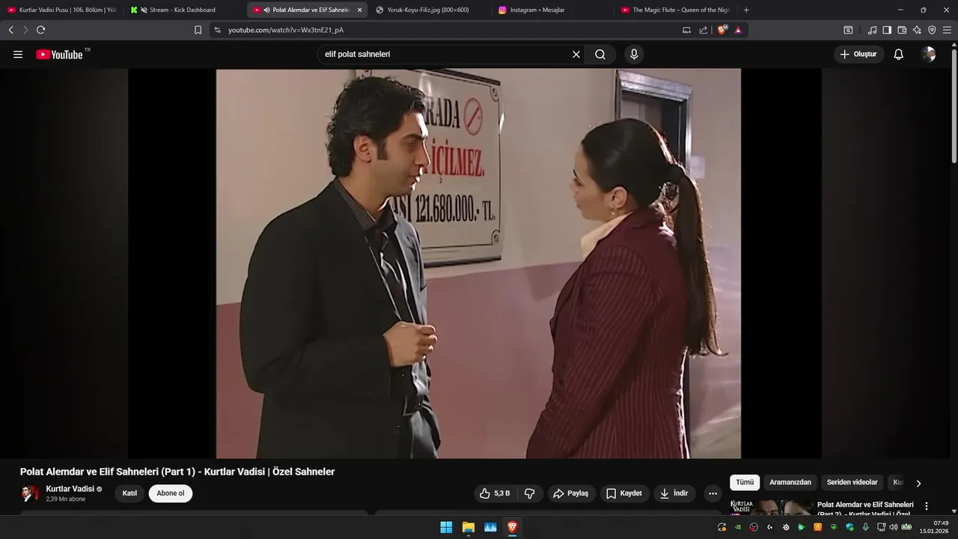The height and width of the screenshot is (539, 958).
Task: Open the taskbar clock and date
Action: tap(936, 527)
